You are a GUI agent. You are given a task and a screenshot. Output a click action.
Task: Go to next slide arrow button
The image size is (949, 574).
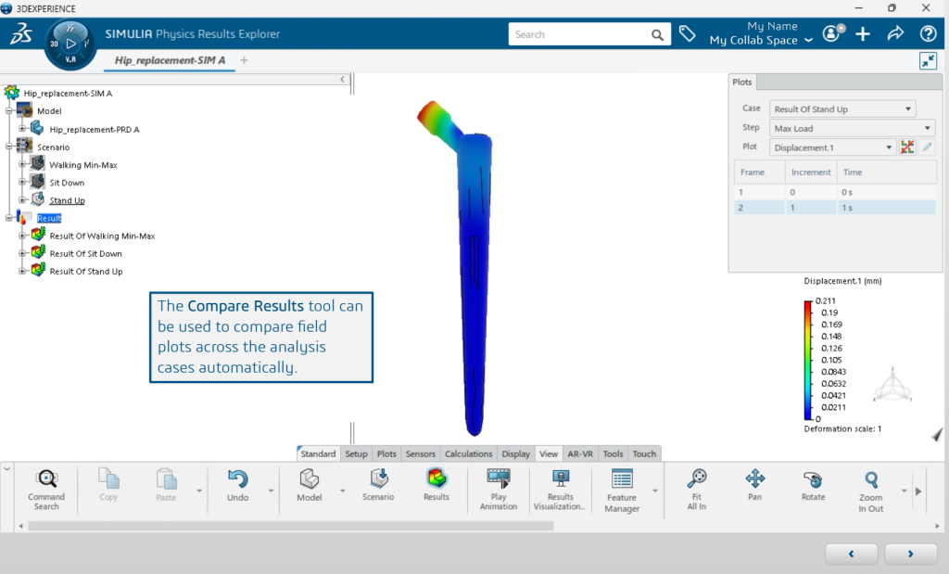pyautogui.click(x=910, y=554)
